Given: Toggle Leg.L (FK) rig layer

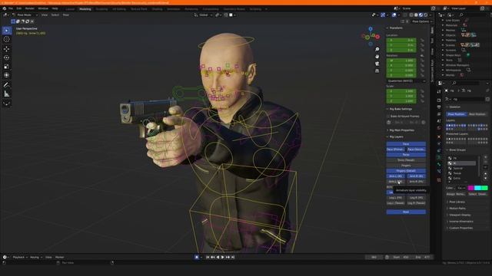Looking at the screenshot, I should click(395, 198).
